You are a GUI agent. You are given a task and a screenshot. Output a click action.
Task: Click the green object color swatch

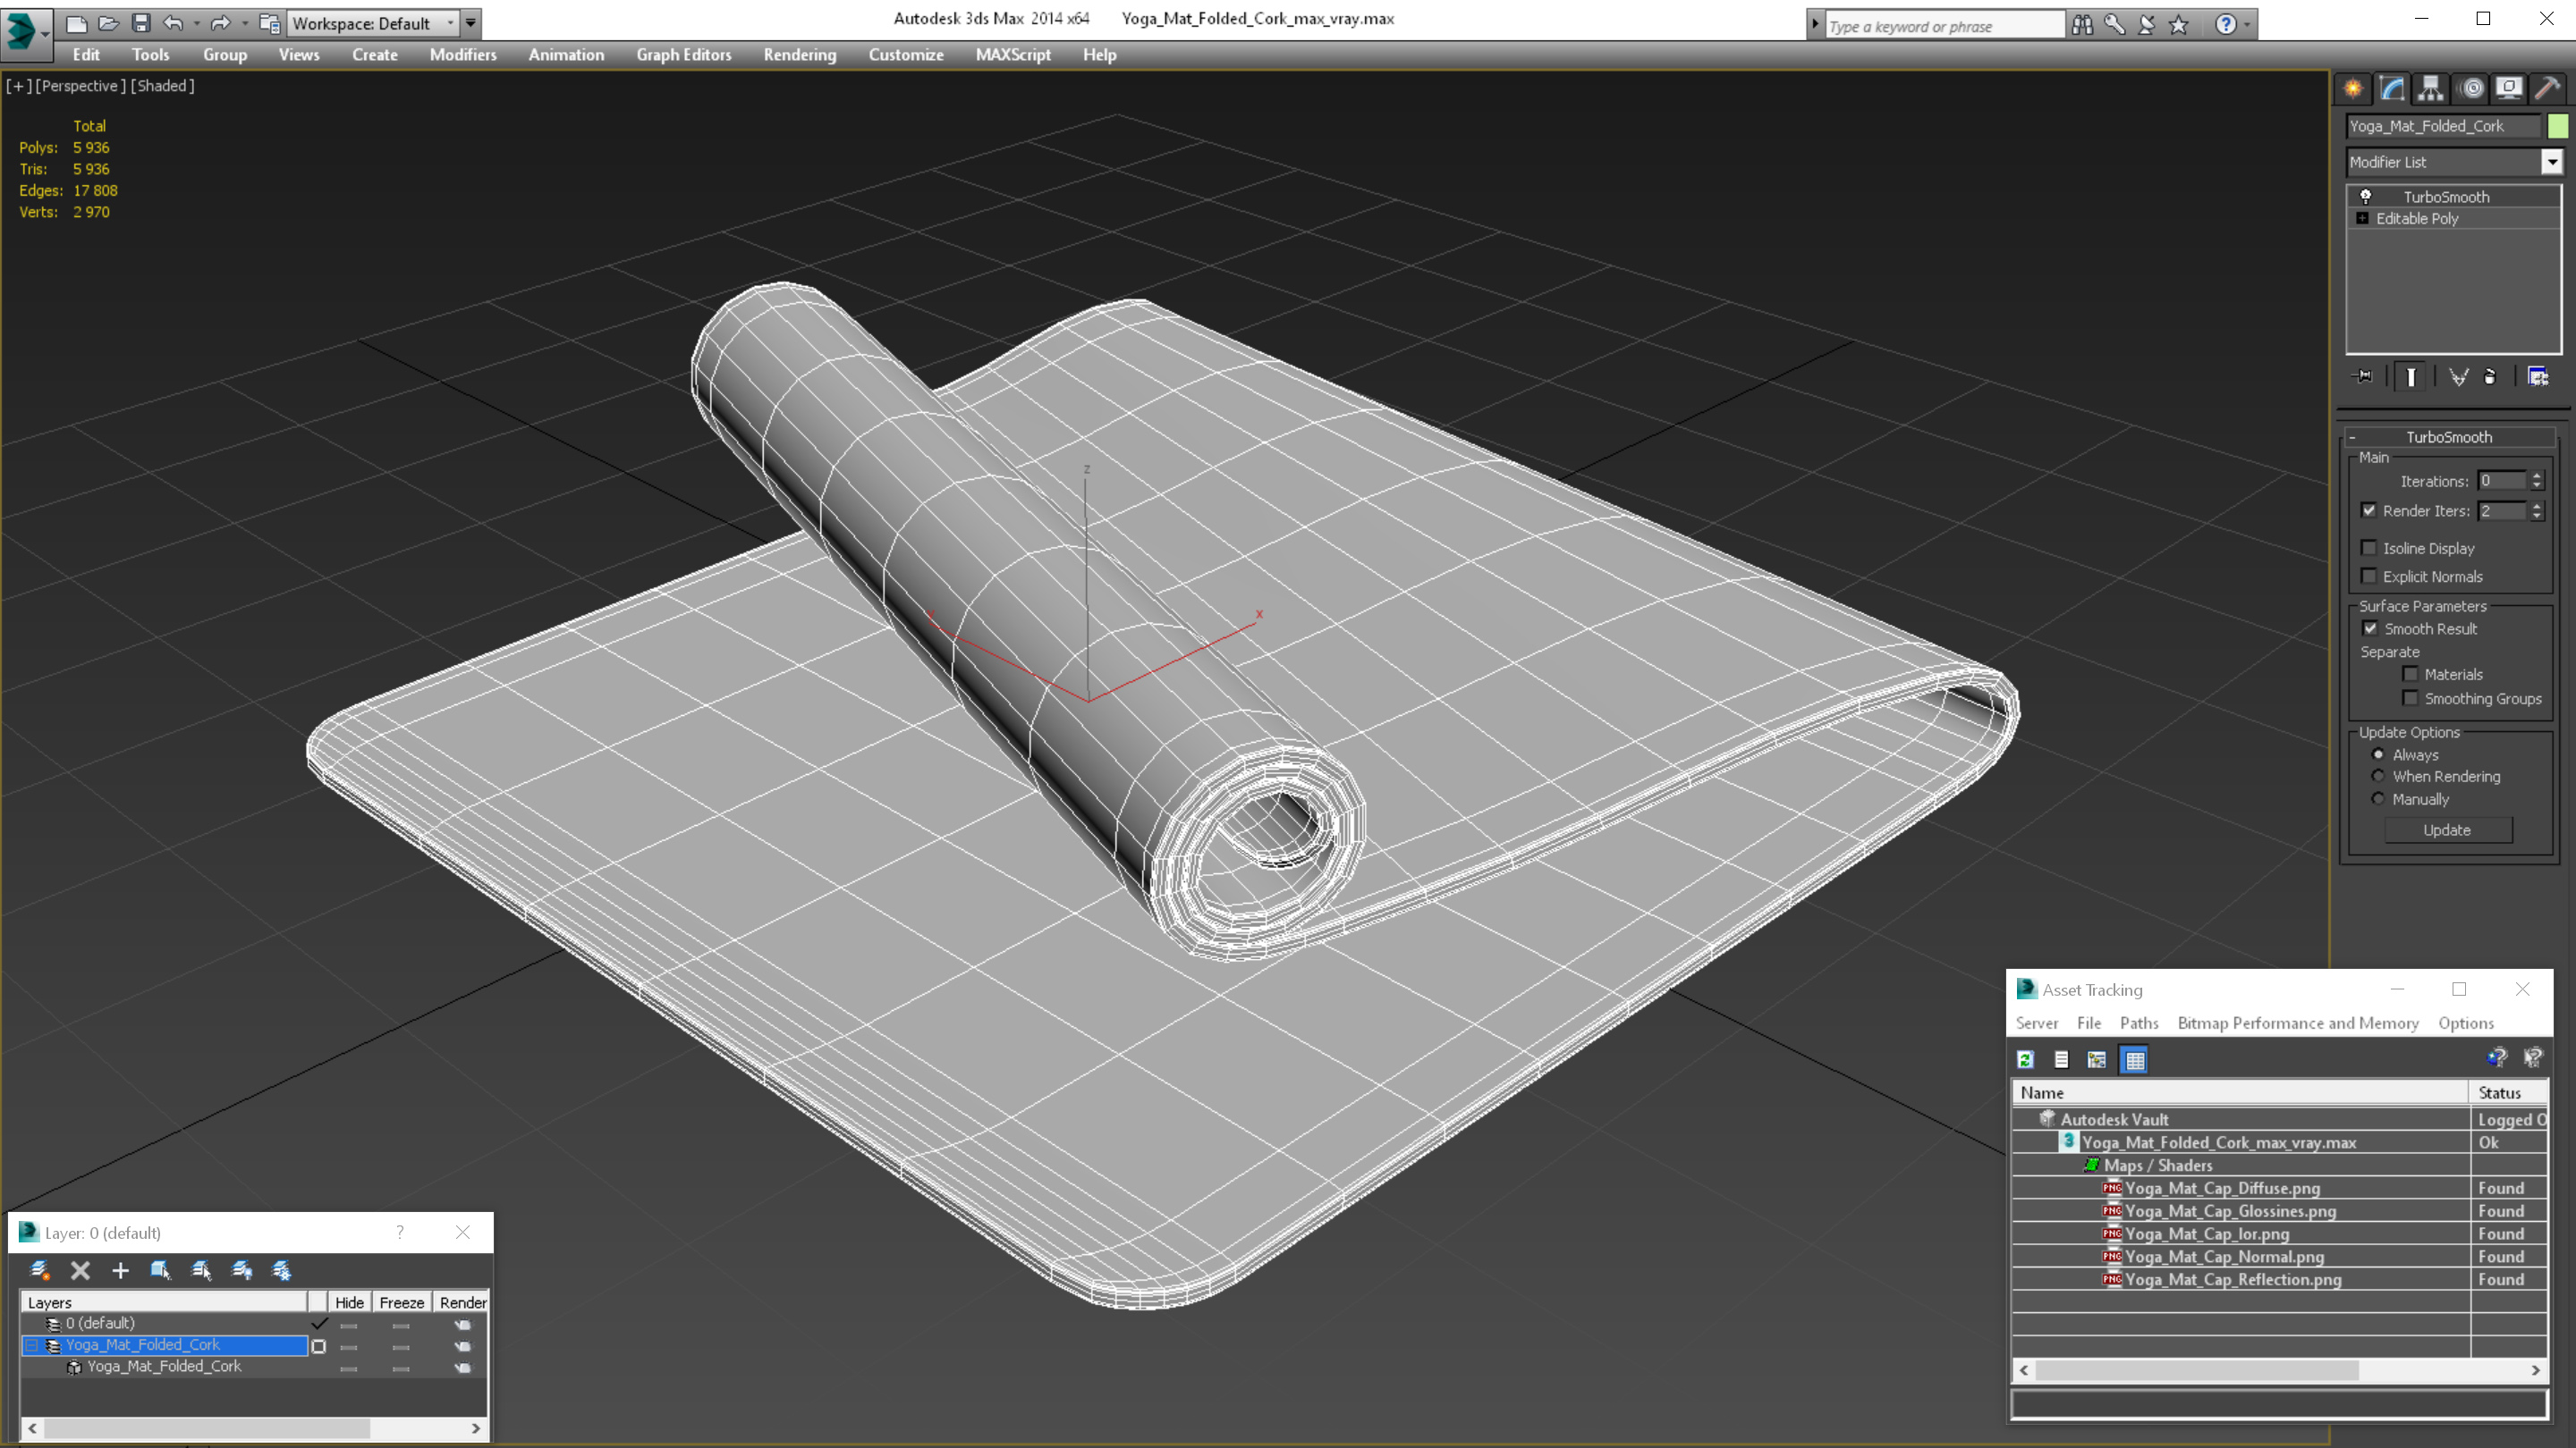[x=2557, y=126]
